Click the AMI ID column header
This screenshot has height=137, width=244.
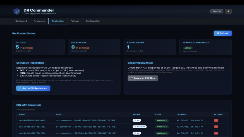(x=22, y=115)
